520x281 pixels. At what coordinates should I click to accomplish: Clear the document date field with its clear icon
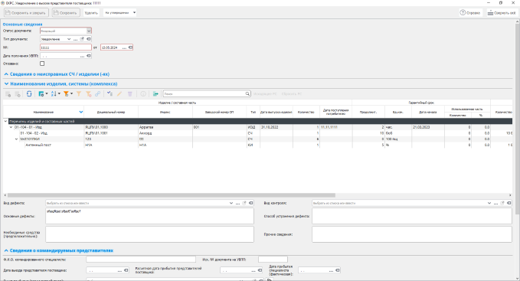click(x=130, y=47)
